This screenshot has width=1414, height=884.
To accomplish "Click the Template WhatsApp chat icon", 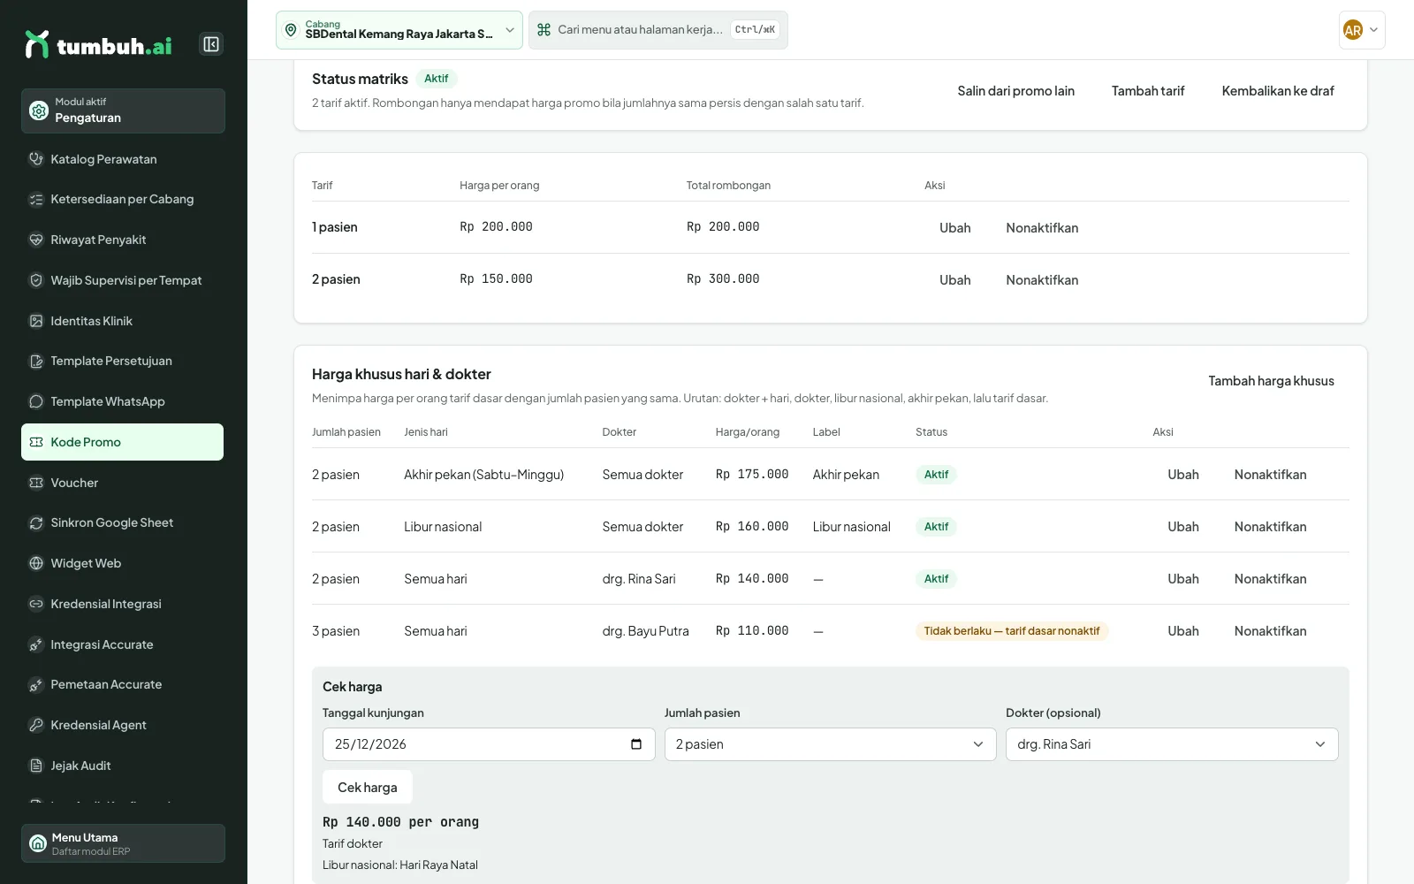I will (x=36, y=401).
